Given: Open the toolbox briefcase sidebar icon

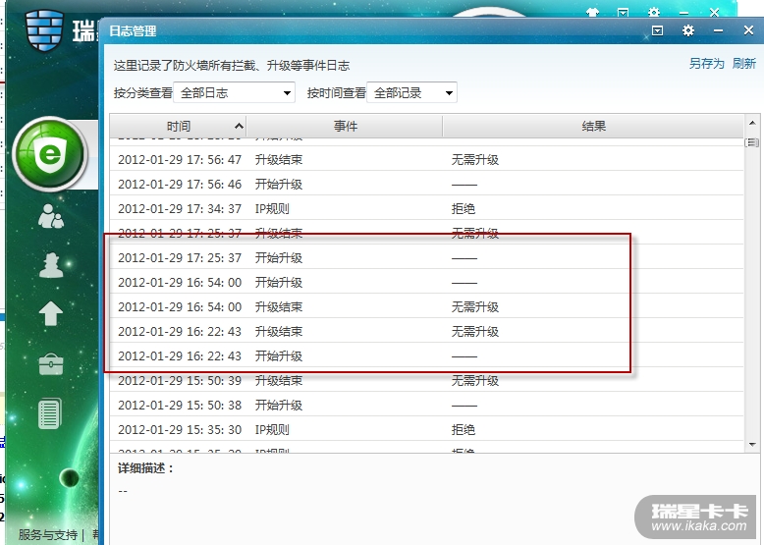Looking at the screenshot, I should pyautogui.click(x=51, y=364).
